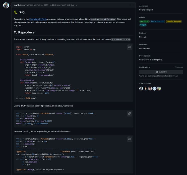This screenshot has height=175, width=187.
Task: Click the 'y = factor*sin(x)' inline code
Action: [121, 39]
